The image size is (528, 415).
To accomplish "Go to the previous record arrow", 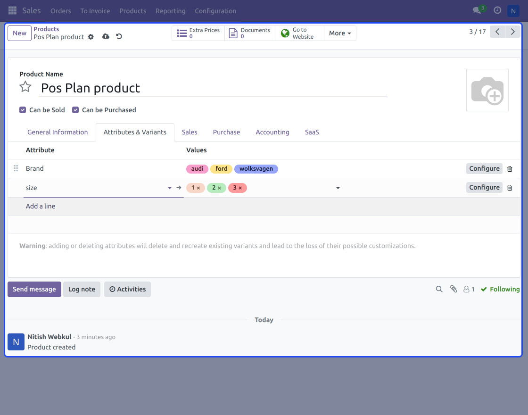I will pos(497,32).
